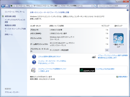
Task: Click the printer icon
Action: (x=94, y=57)
